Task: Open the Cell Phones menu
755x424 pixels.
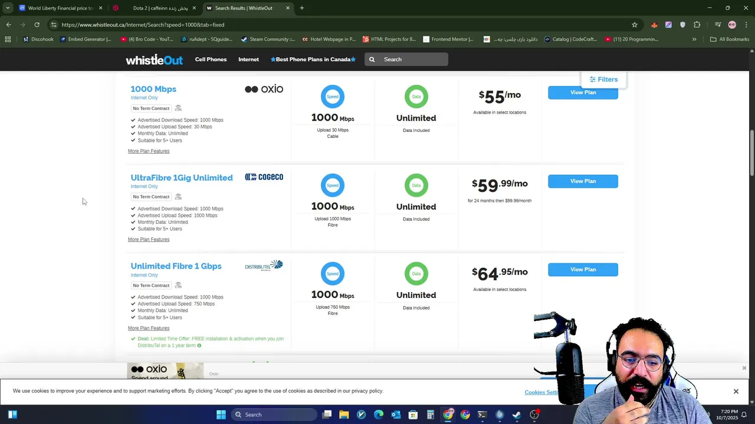Action: tap(211, 59)
